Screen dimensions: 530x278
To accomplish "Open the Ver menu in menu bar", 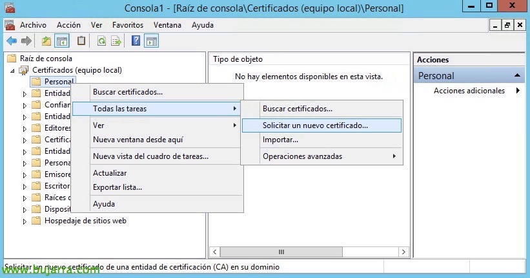I will click(96, 25).
